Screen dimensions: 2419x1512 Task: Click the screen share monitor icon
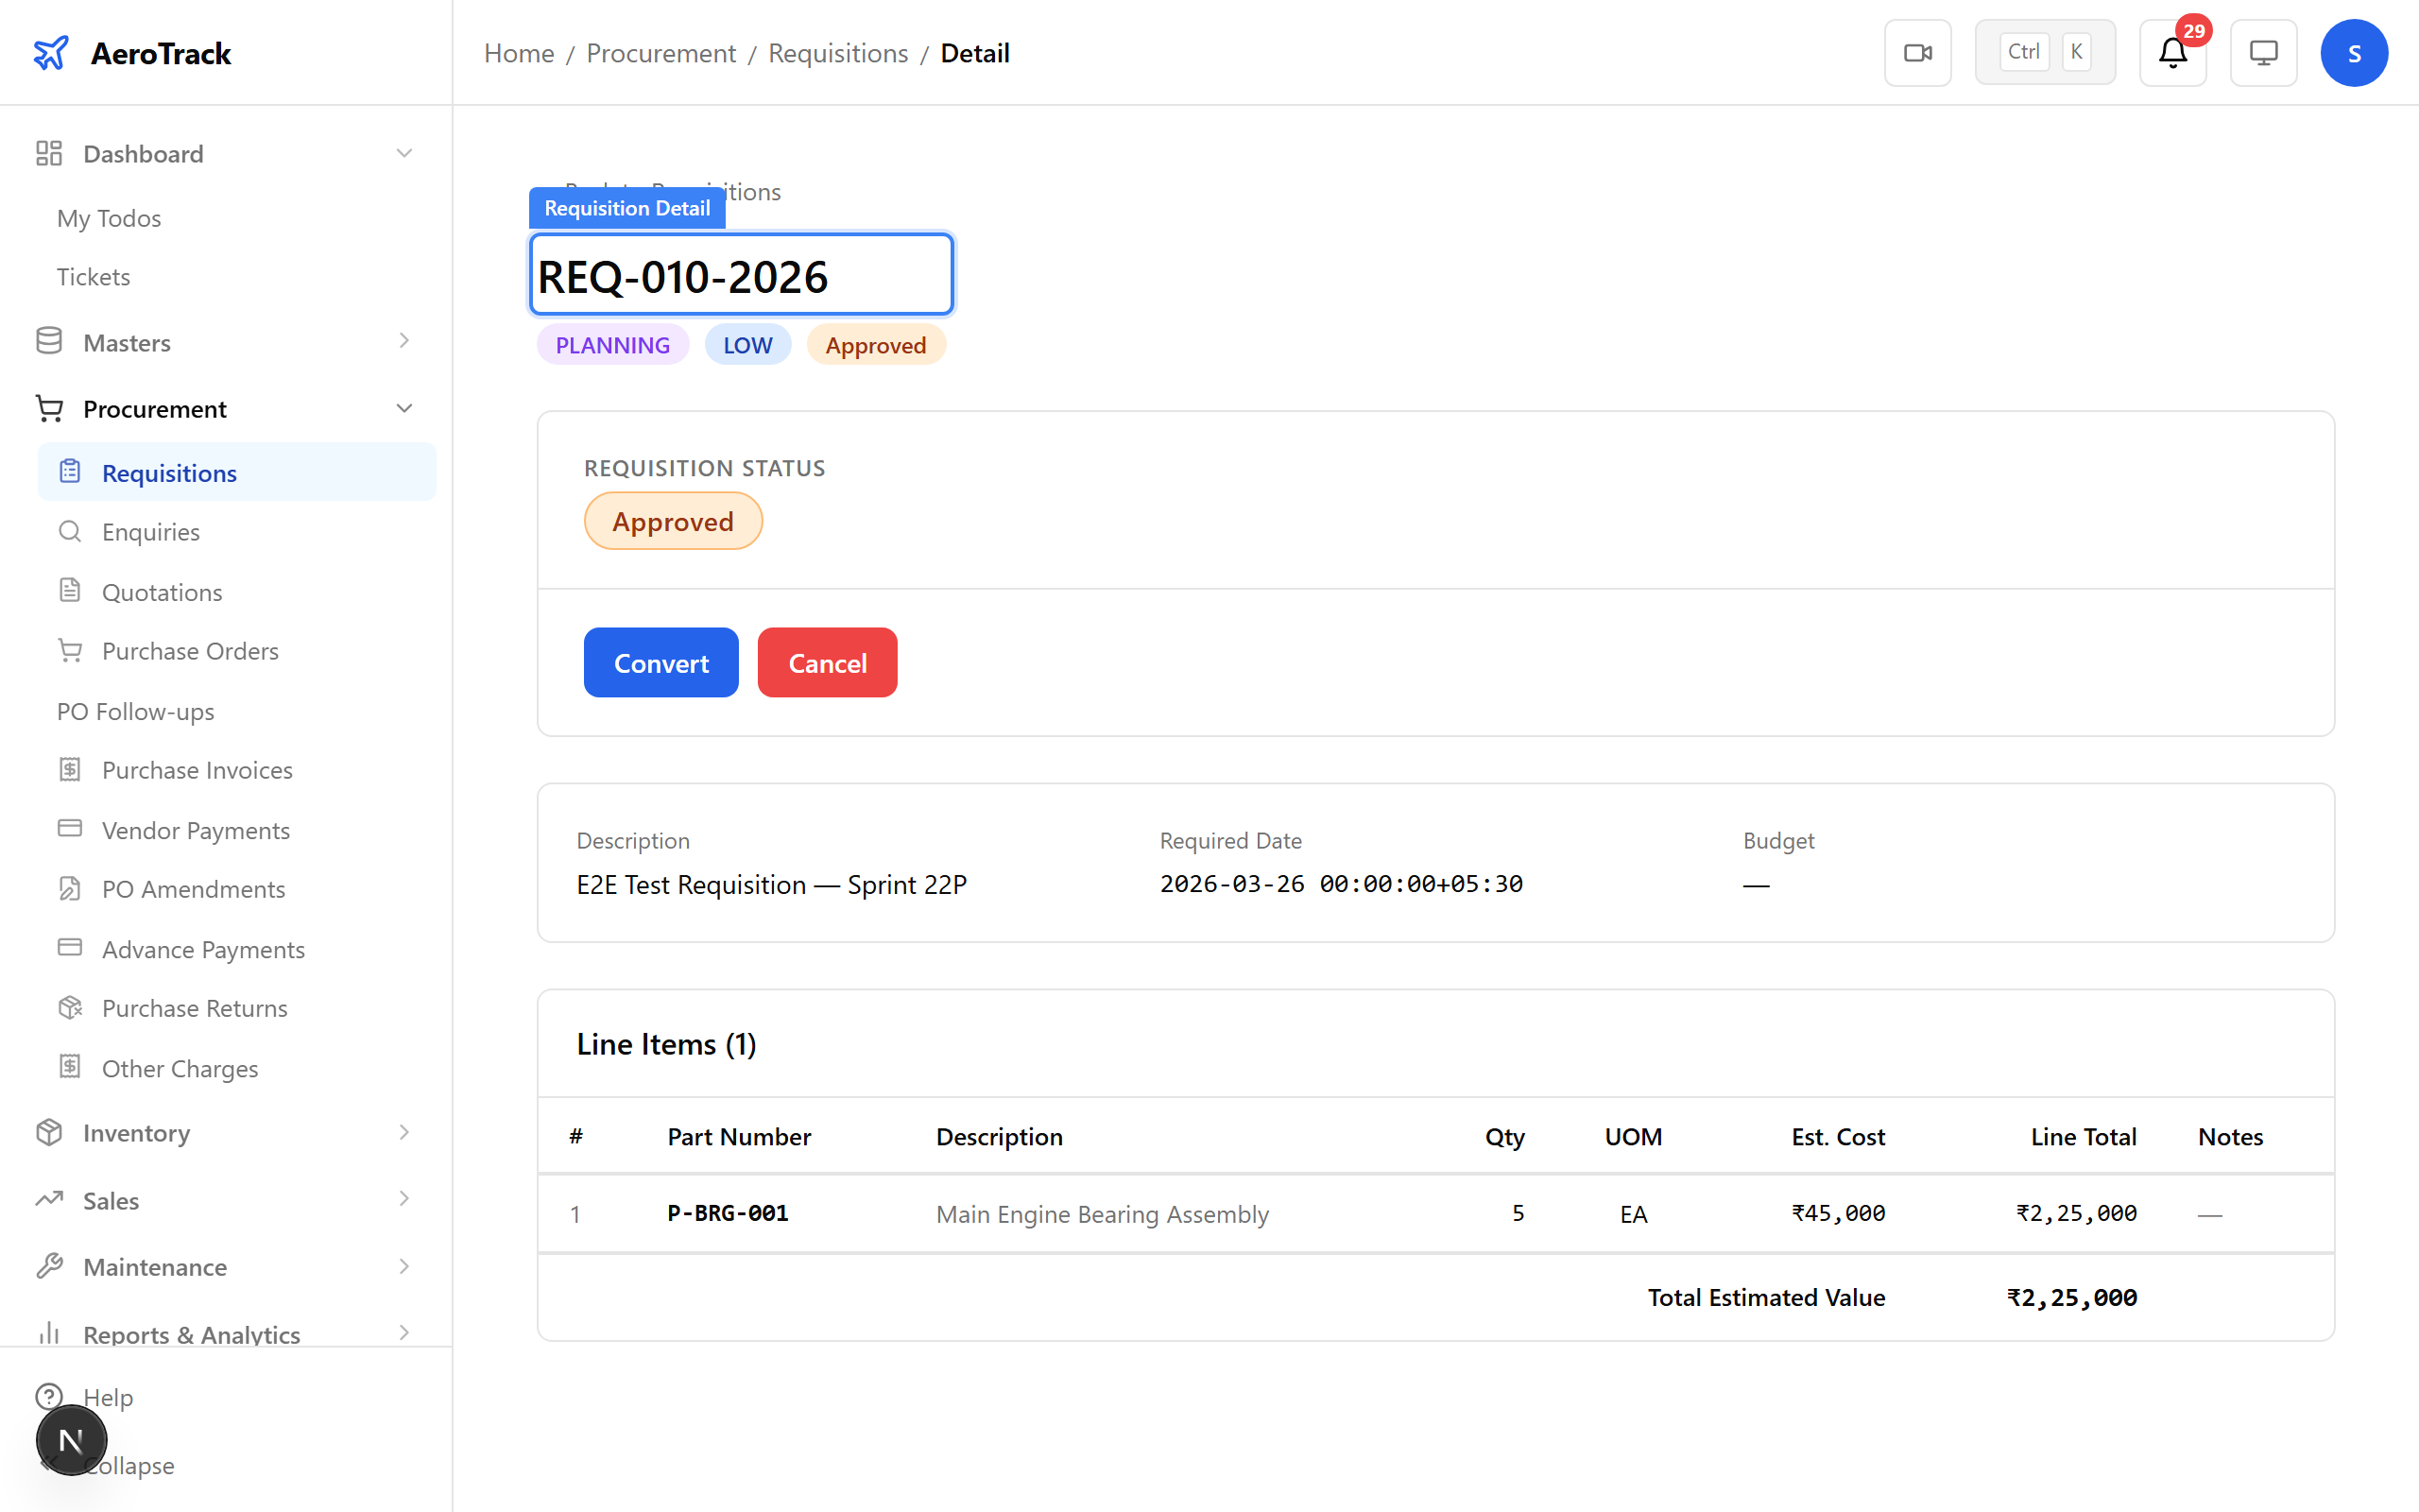tap(2263, 52)
